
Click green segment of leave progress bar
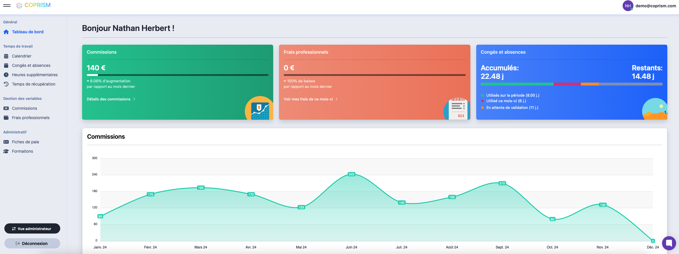coord(517,84)
